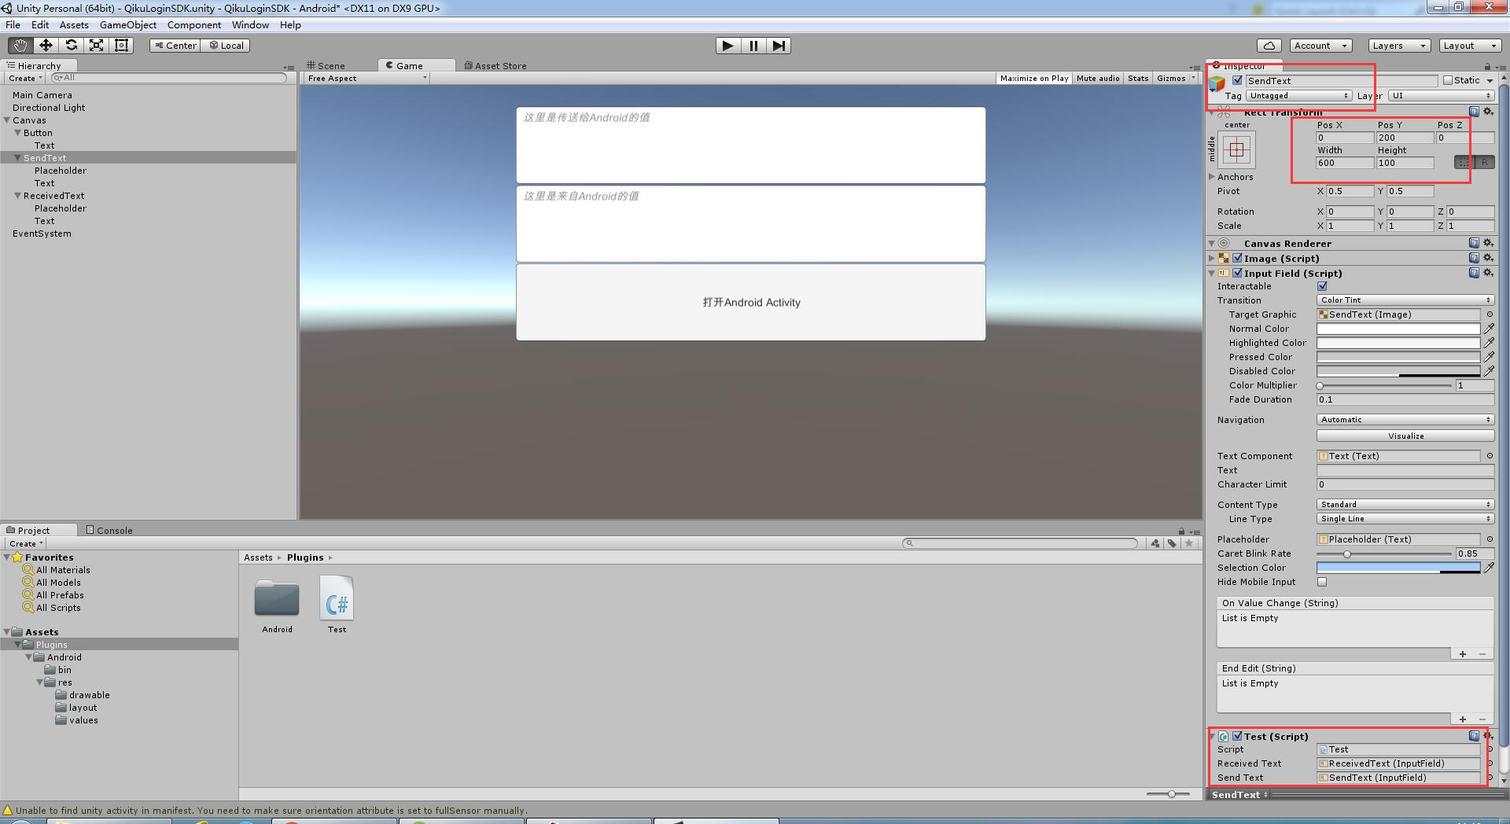Open the Layers dropdown
Viewport: 1510px width, 824px height.
coord(1398,46)
